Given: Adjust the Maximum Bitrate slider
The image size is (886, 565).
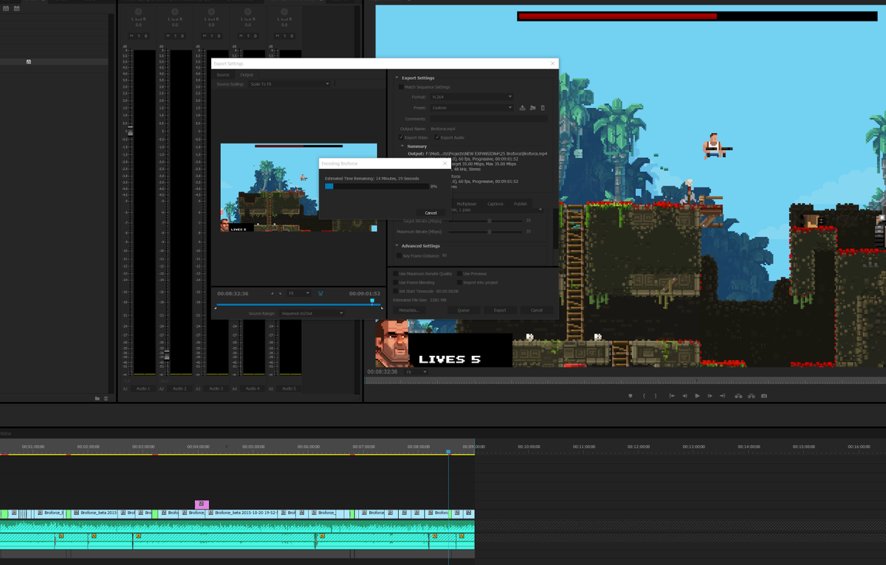Looking at the screenshot, I should pos(489,231).
